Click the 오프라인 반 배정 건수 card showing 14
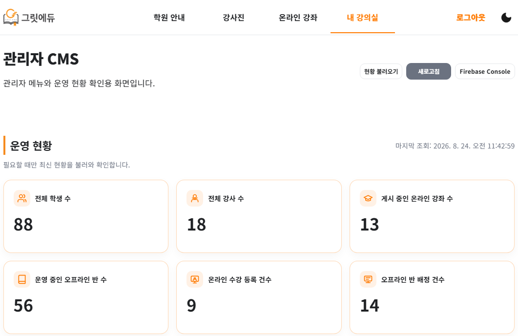Screen dimensions: 518x336 (432, 297)
